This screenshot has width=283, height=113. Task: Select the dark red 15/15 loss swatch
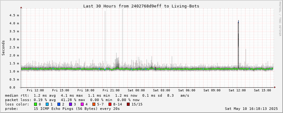pyautogui.click(x=128, y=104)
